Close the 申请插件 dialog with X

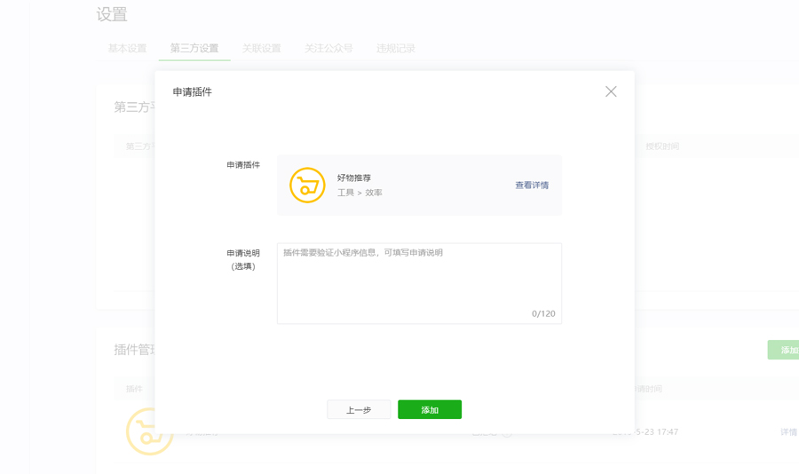[611, 91]
